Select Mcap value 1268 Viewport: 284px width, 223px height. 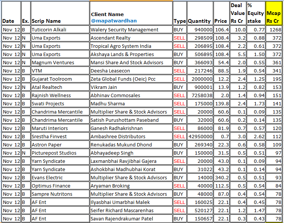click(x=274, y=30)
